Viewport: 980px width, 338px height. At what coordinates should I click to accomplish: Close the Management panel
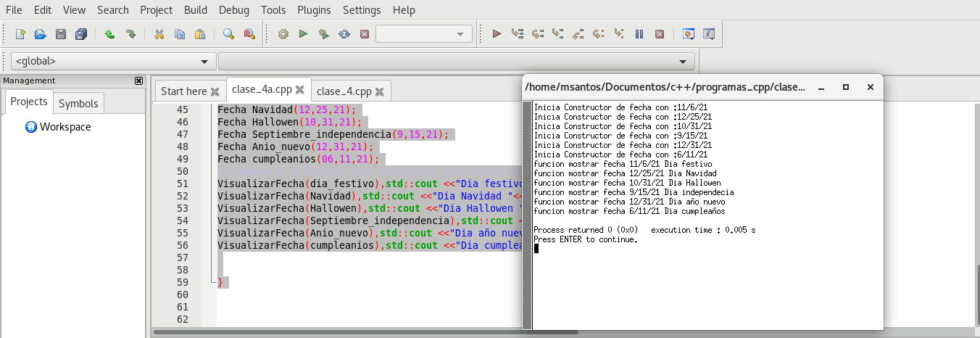click(138, 81)
